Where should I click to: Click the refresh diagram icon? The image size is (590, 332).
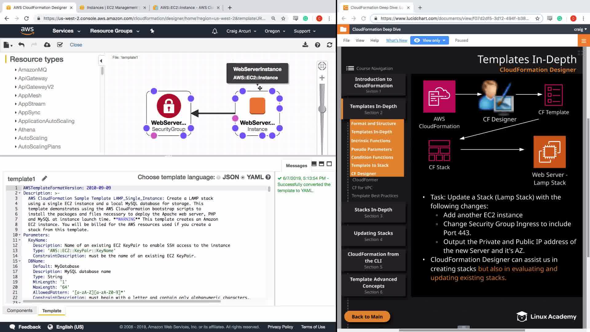[x=329, y=45]
